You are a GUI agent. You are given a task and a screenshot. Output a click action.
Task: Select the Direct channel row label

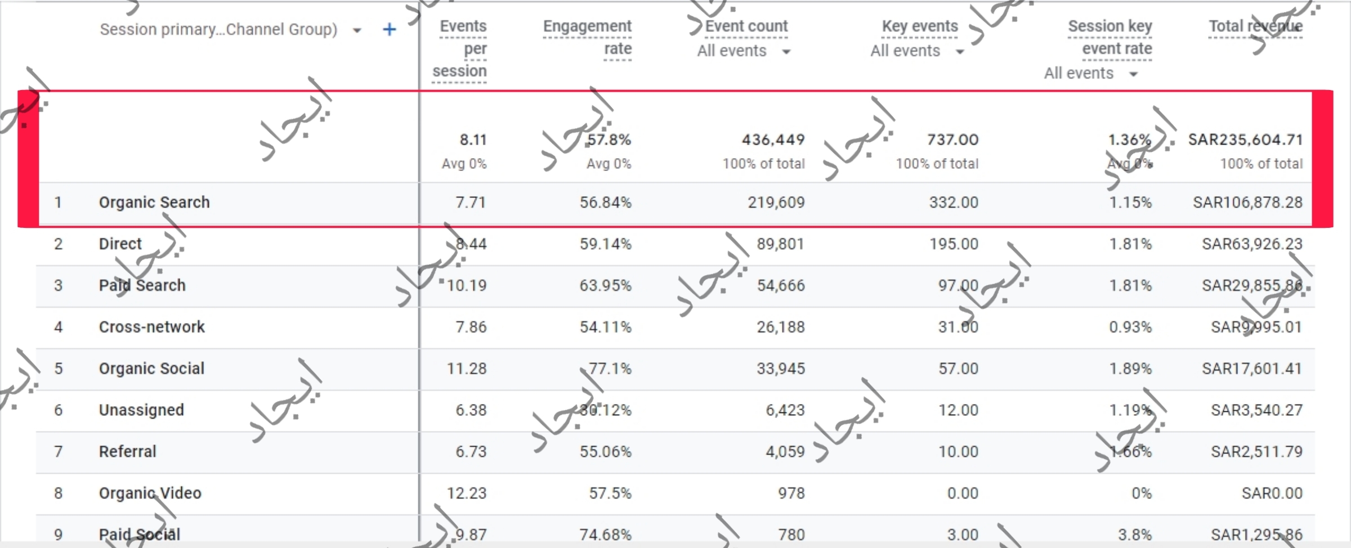coord(120,244)
